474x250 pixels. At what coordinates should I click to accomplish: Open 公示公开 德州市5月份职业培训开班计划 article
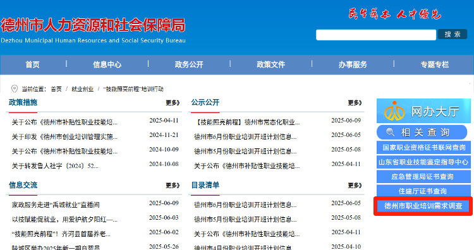pyautogui.click(x=245, y=152)
